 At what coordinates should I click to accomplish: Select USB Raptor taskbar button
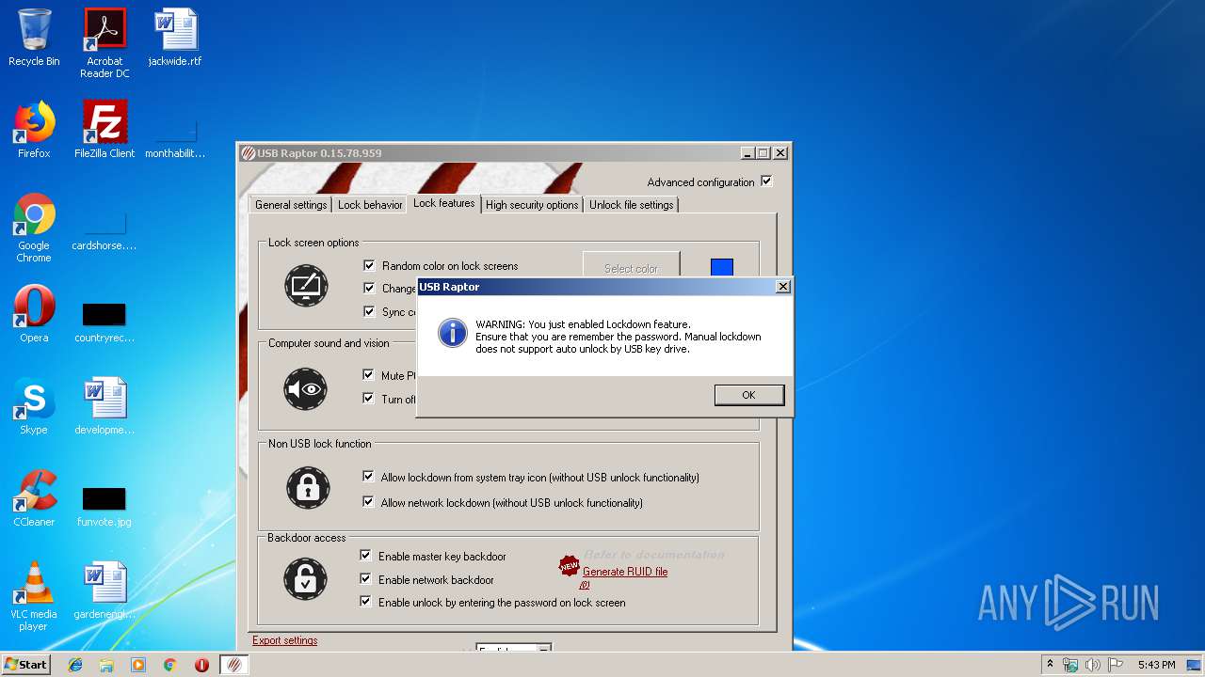[x=234, y=665]
